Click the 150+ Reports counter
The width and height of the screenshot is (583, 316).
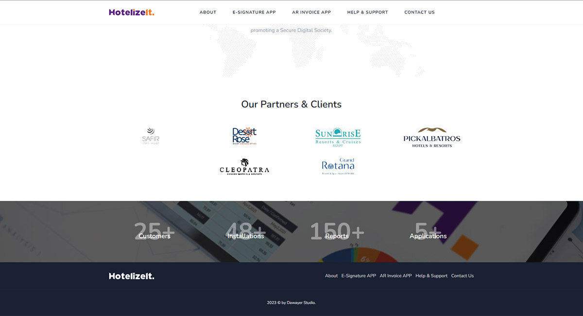337,232
